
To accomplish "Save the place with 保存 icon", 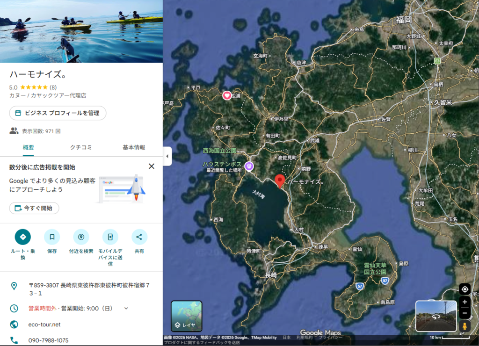I will click(52, 237).
